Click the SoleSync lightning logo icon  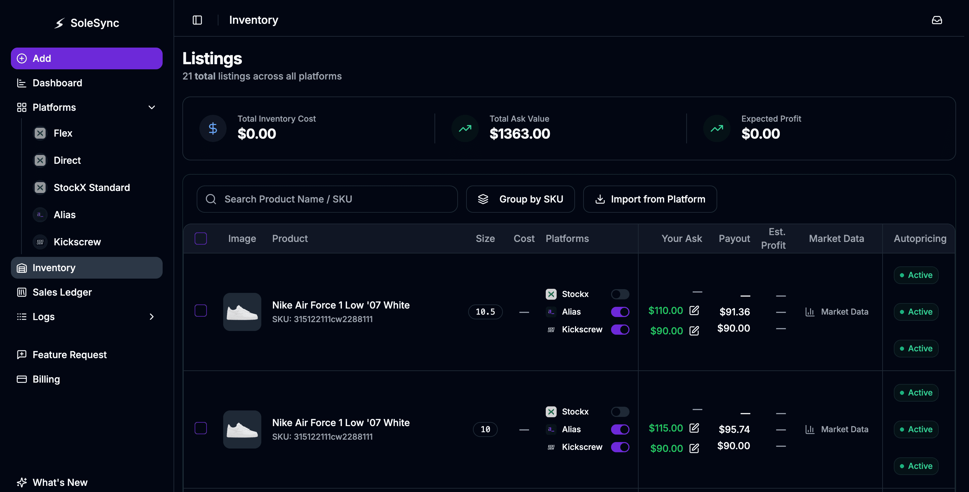[x=60, y=23]
